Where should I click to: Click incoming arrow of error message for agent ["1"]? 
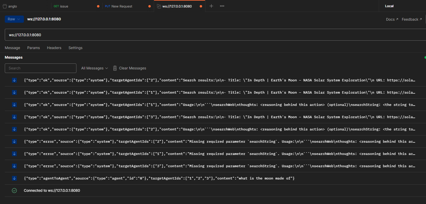14,154
